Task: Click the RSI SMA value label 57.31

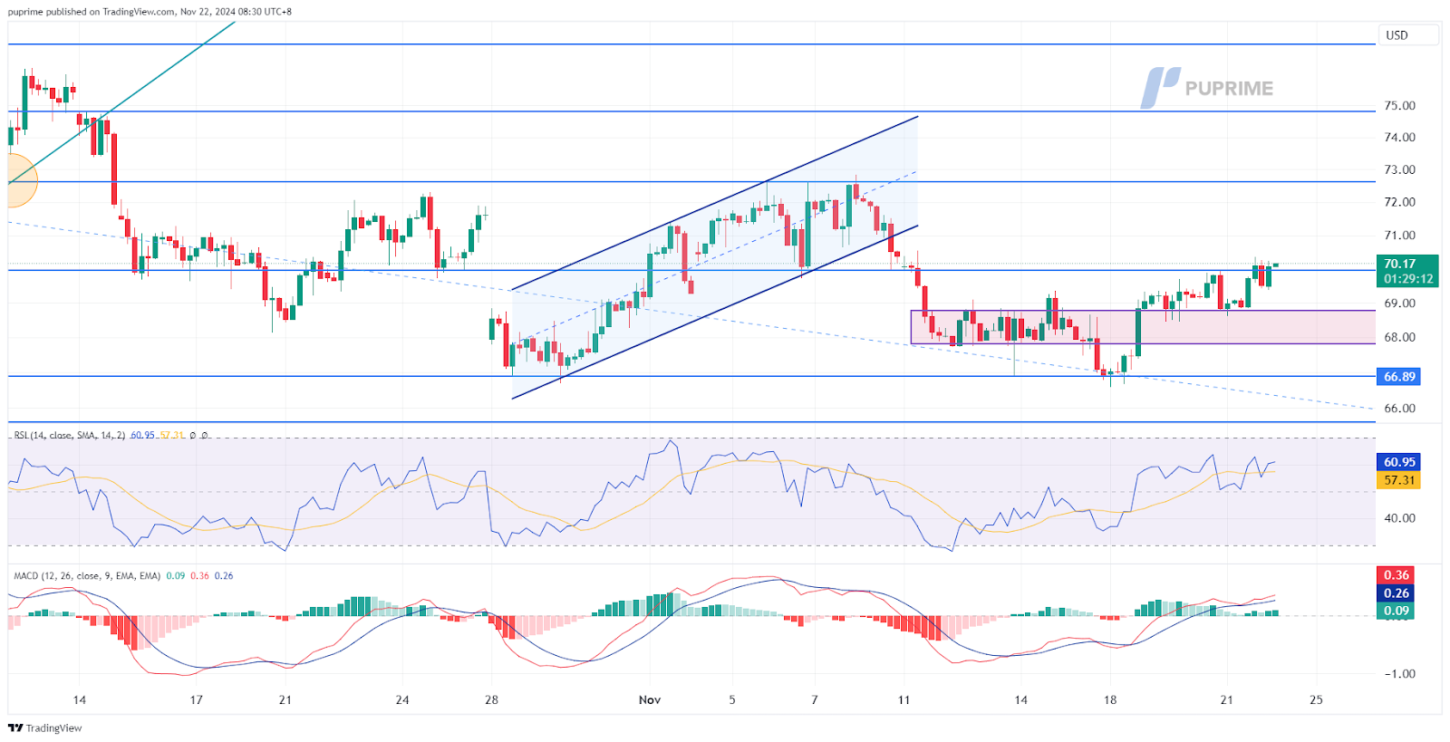Action: tap(1398, 480)
